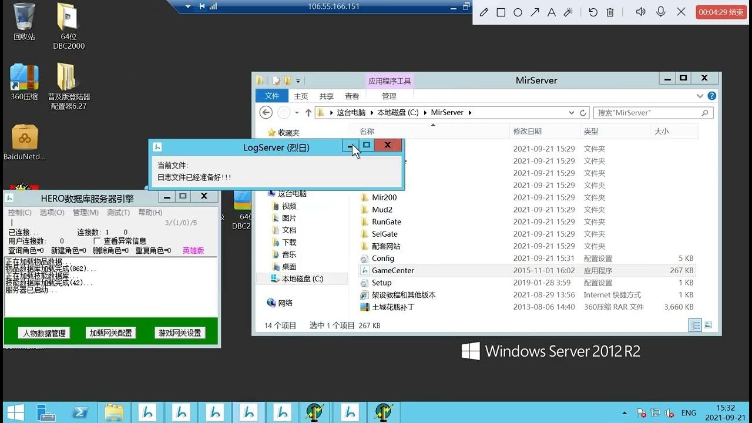This screenshot has width=752, height=423.
Task: Click the trash delete annotations icon
Action: 610,12
